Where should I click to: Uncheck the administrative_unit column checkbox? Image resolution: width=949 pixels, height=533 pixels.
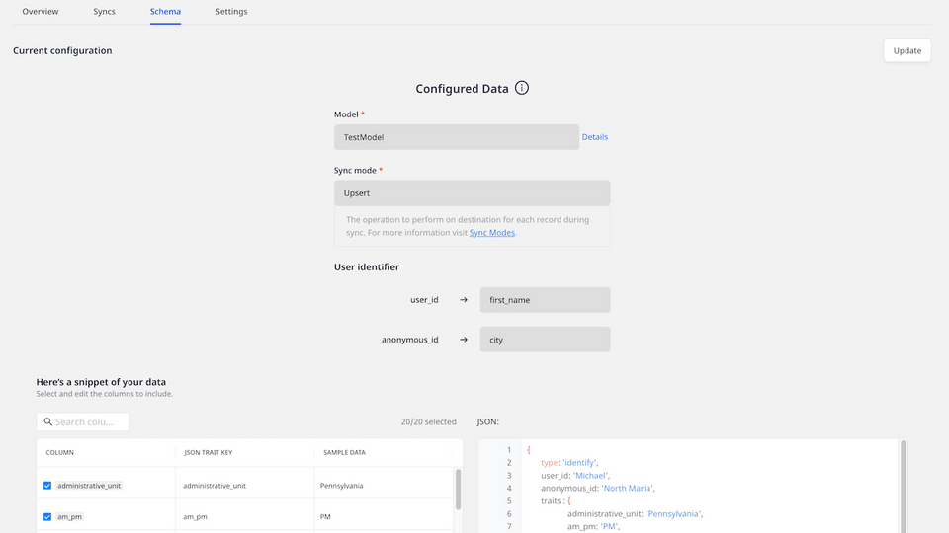click(x=47, y=486)
